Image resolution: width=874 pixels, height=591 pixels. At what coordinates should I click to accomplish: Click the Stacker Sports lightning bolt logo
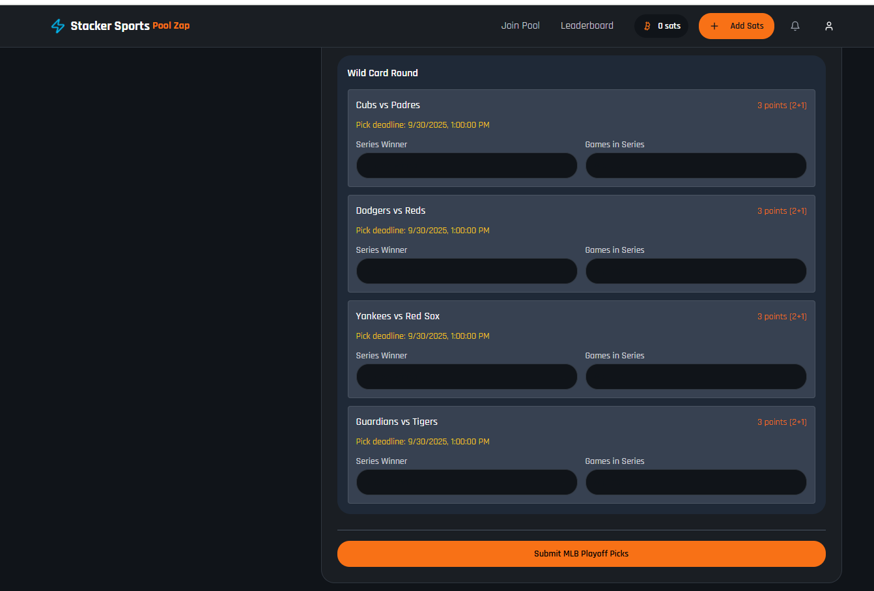[58, 26]
